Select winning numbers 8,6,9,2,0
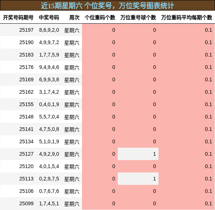This screenshot has height=210, width=215. point(49,30)
